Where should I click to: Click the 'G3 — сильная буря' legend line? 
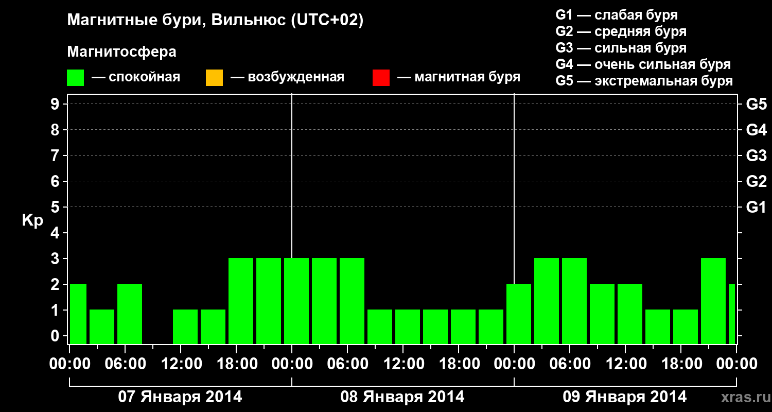point(621,48)
